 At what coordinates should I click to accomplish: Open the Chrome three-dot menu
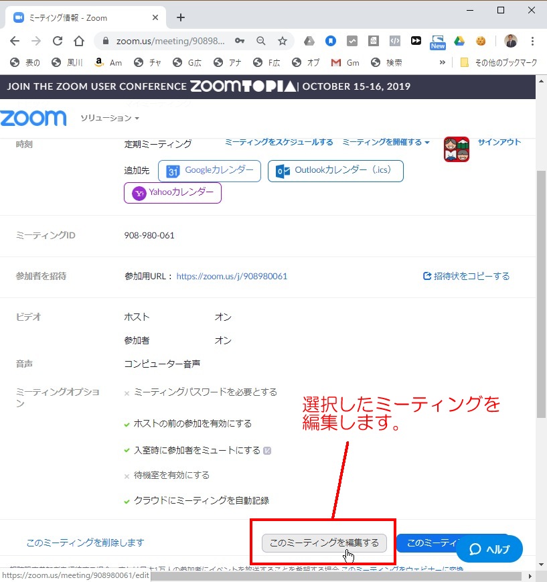point(532,41)
